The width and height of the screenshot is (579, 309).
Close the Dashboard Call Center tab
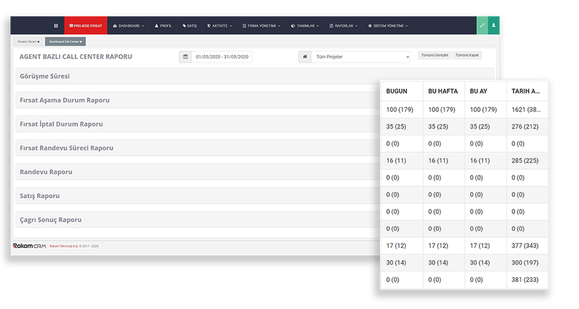pyautogui.click(x=82, y=41)
